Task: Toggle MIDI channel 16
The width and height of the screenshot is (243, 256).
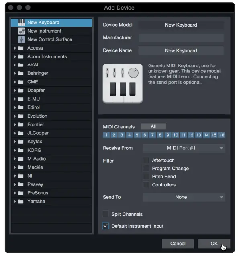Action: [x=222, y=135]
